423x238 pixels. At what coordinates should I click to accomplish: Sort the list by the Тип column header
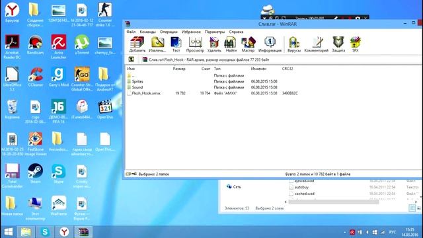click(217, 69)
